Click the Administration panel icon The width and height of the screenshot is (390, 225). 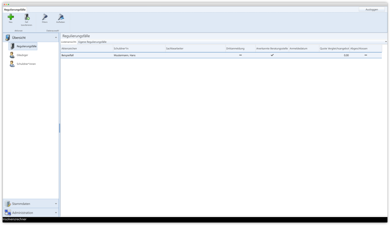8,213
